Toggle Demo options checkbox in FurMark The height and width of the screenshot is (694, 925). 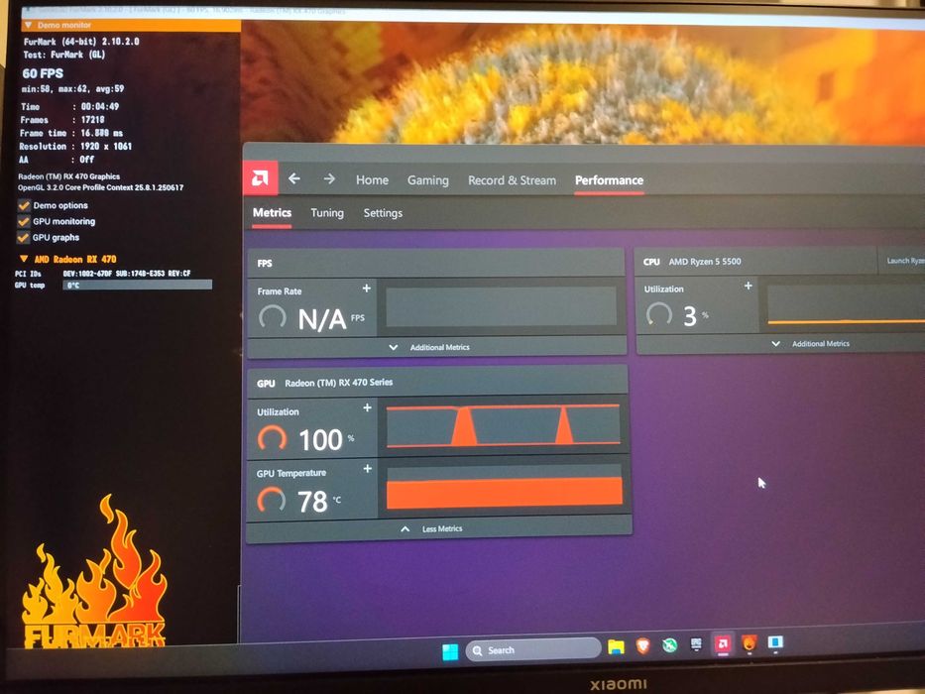click(24, 205)
